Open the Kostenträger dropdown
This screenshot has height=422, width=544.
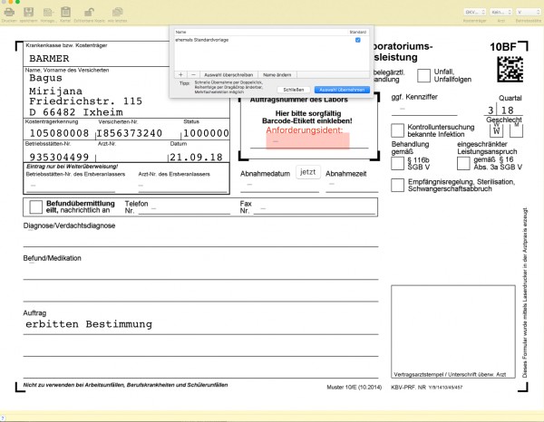click(474, 12)
